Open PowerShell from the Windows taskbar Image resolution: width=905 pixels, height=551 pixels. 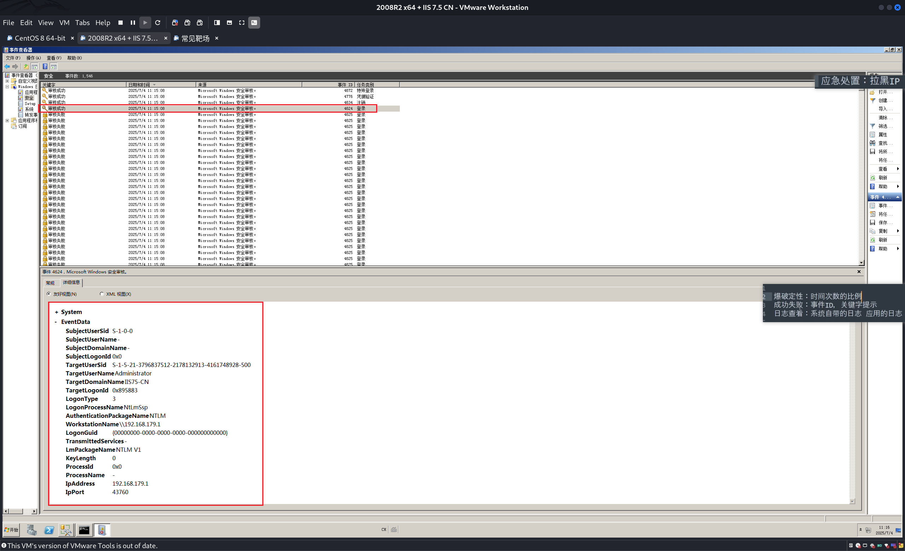coord(49,530)
